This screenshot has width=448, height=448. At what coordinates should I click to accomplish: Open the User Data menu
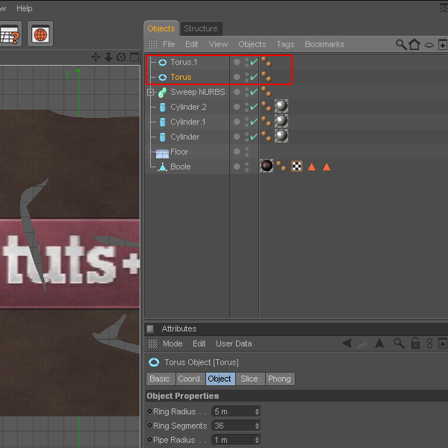click(234, 343)
